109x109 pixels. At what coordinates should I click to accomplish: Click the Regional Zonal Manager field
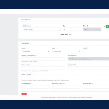43,59
